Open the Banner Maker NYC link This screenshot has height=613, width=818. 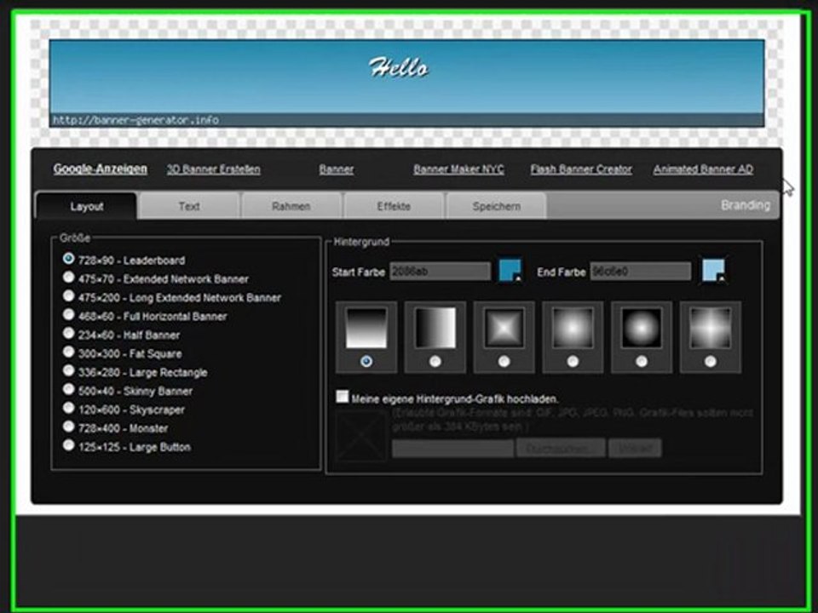[458, 169]
